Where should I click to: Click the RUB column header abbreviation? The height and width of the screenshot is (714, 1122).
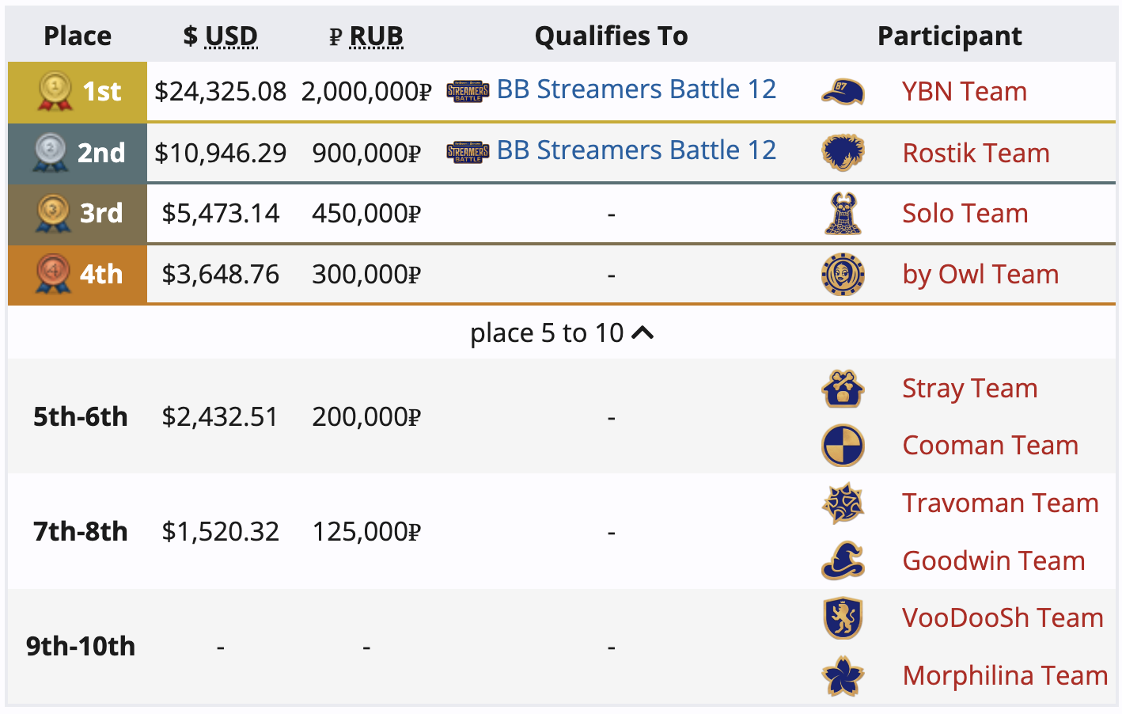376,36
